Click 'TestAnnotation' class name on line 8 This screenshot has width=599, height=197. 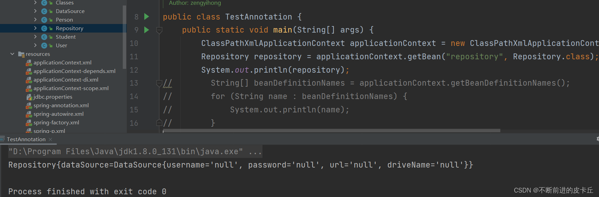tap(259, 17)
